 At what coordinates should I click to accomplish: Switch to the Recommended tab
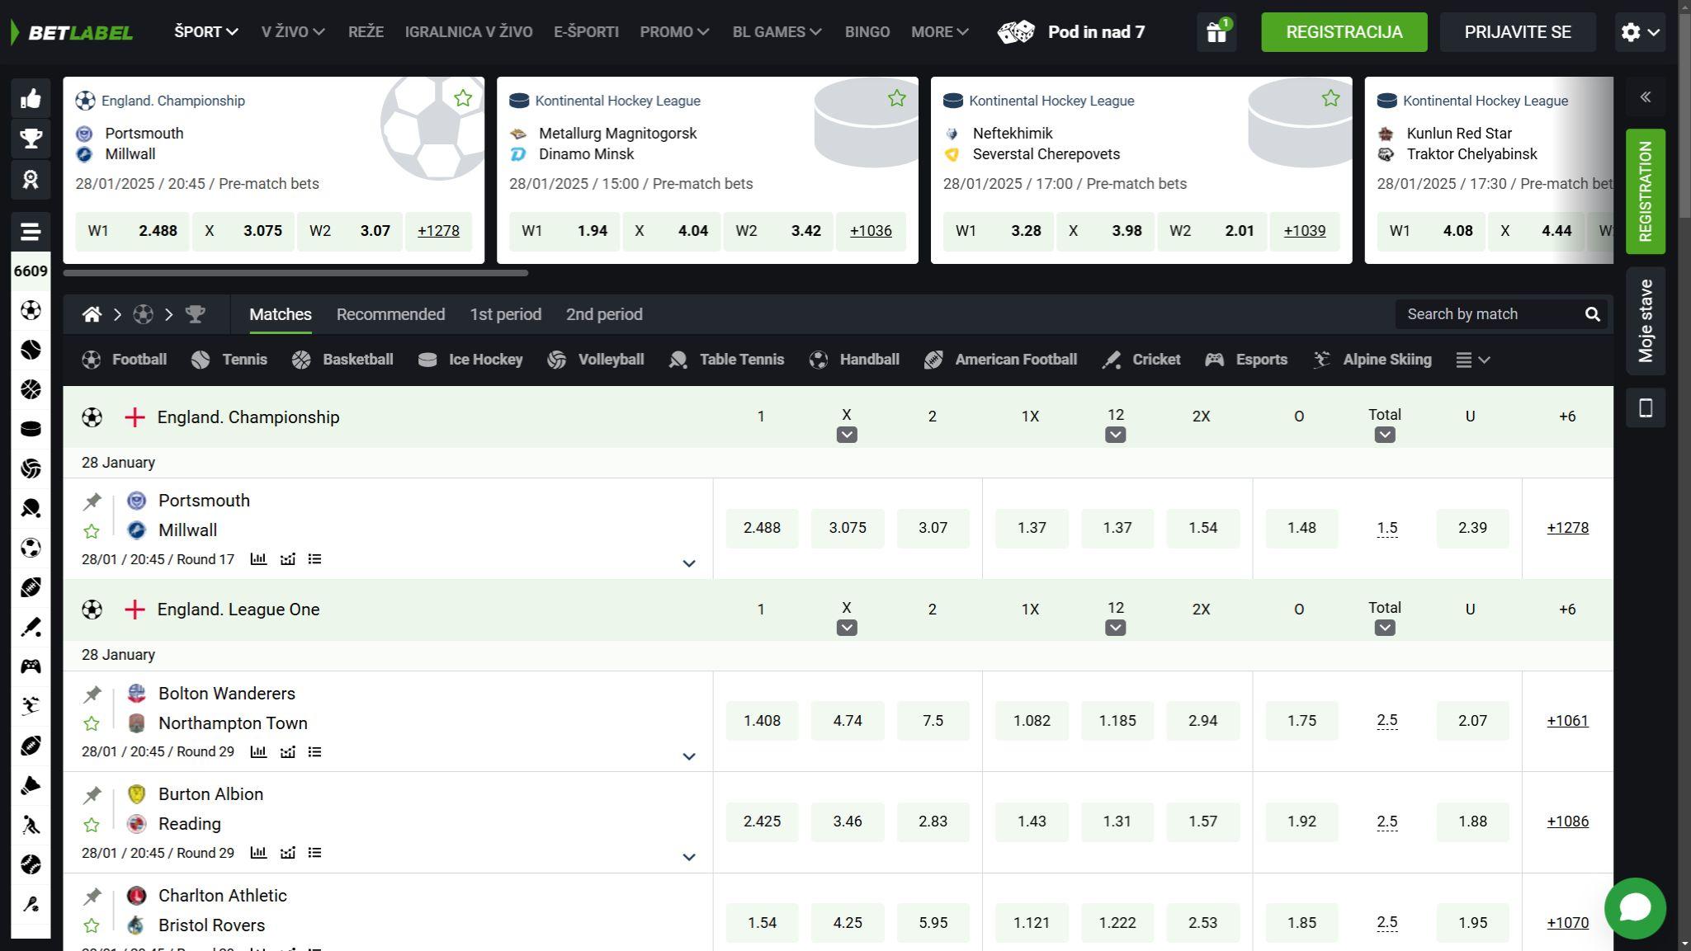[390, 314]
